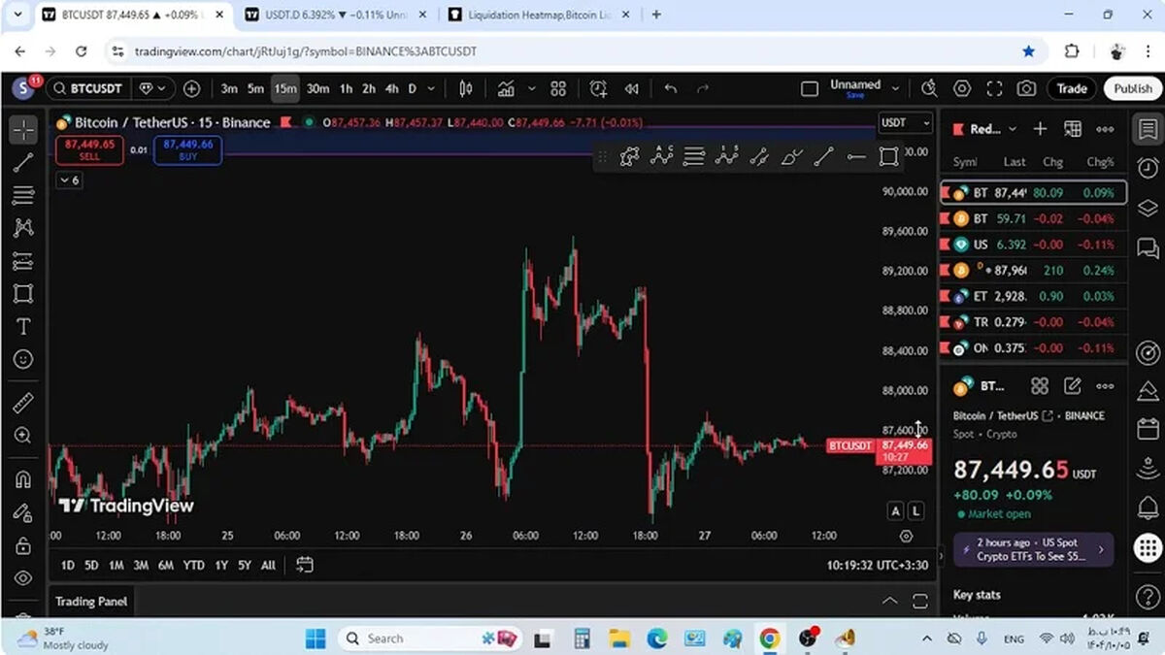This screenshot has width=1165, height=655.
Task: Select the Text annotation tool
Action: pyautogui.click(x=23, y=327)
